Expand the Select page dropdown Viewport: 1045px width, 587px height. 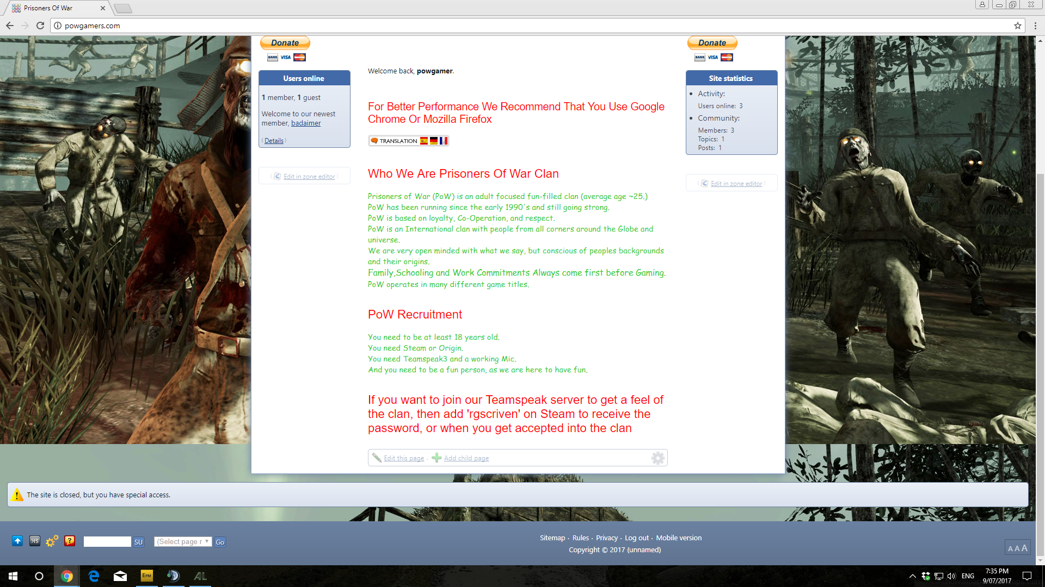tap(183, 542)
